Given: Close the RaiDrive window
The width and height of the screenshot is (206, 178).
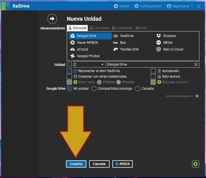Looking at the screenshot, I should click(198, 6).
